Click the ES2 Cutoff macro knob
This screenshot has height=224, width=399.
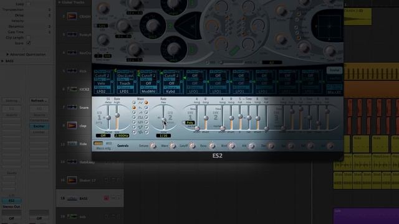[x=193, y=146]
